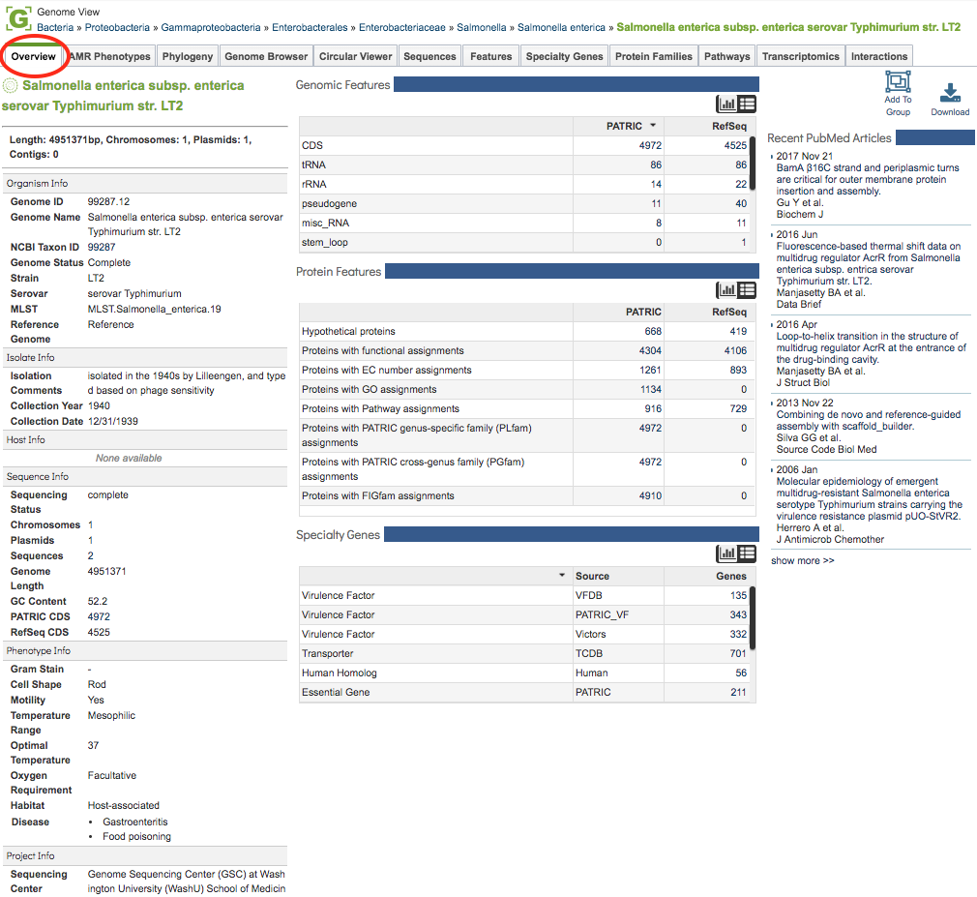
Task: Click the genome icon beside Salmonella title
Action: pyautogui.click(x=11, y=85)
